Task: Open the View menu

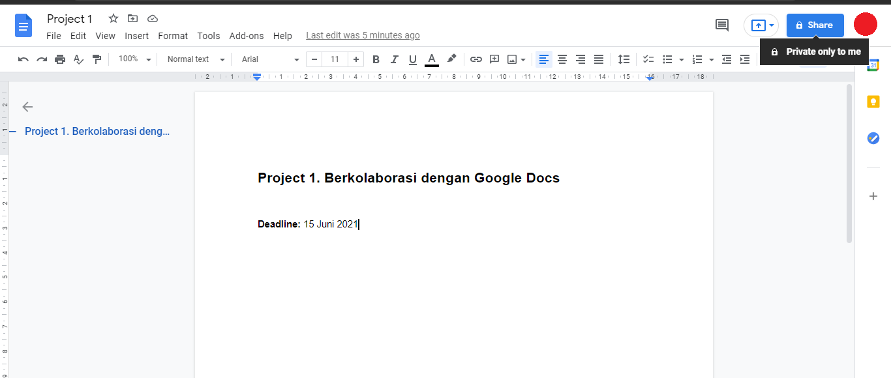Action: click(105, 36)
